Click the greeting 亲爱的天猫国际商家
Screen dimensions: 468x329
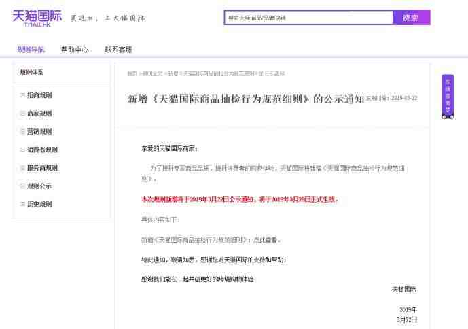point(169,148)
